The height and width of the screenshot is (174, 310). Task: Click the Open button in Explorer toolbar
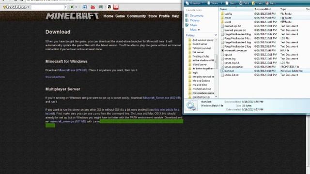pos(231,3)
